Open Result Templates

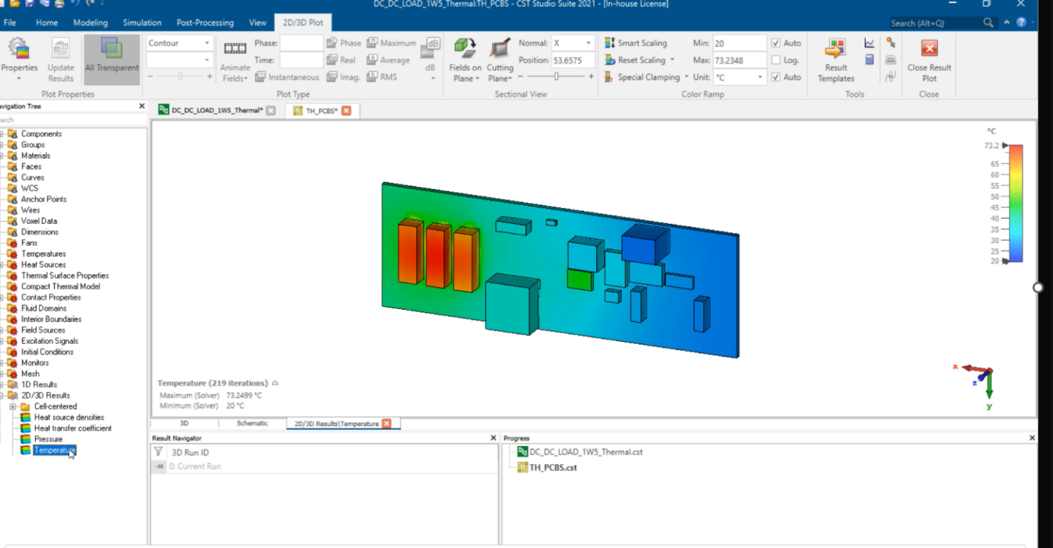pos(835,60)
